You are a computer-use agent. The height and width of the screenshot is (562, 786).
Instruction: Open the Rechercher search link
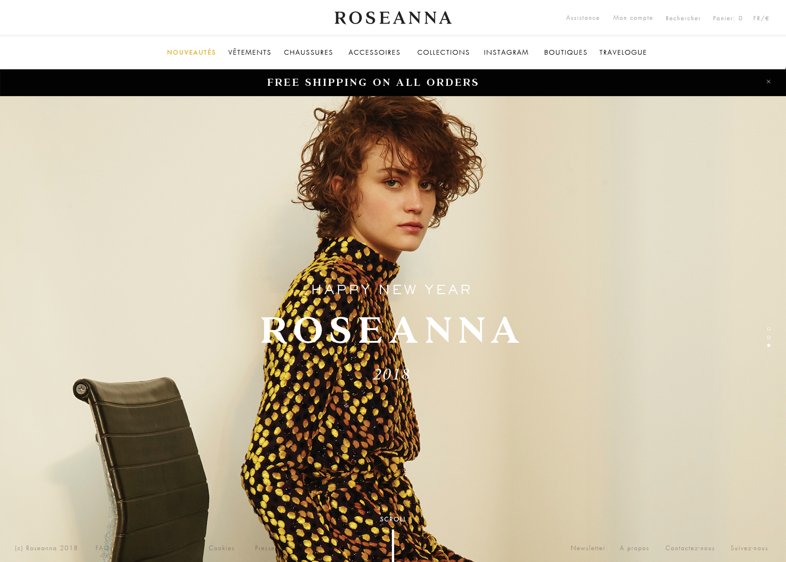(683, 18)
